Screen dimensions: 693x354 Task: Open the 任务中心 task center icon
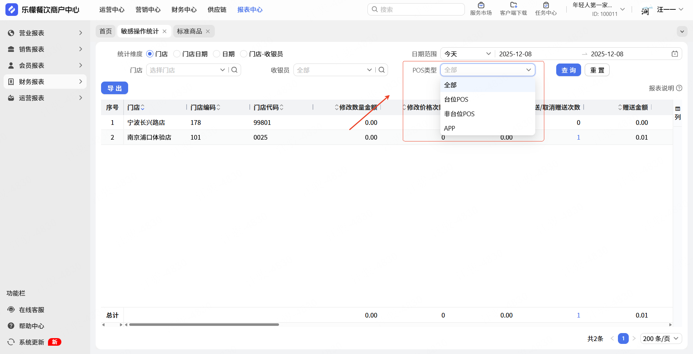[x=546, y=5]
